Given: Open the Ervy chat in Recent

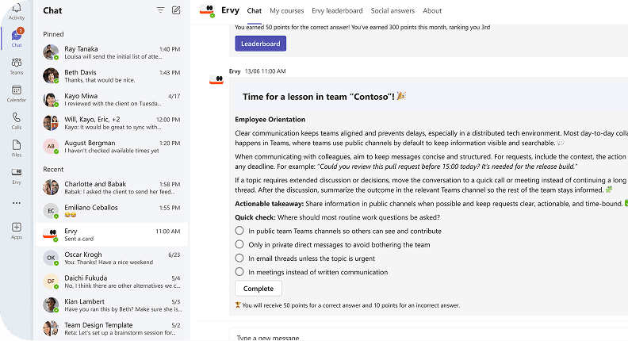Looking at the screenshot, I should click(x=111, y=235).
